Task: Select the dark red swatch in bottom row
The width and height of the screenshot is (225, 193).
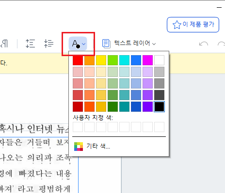Action: (x=78, y=106)
